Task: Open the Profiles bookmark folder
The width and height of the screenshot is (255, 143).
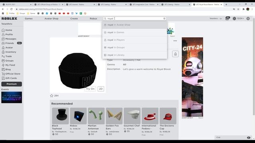Action: coord(10,13)
